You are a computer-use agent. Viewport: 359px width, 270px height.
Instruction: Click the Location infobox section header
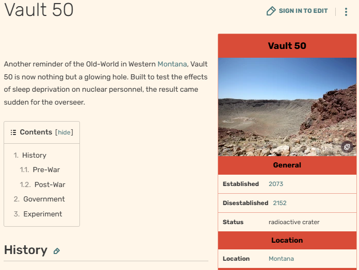coord(287,240)
